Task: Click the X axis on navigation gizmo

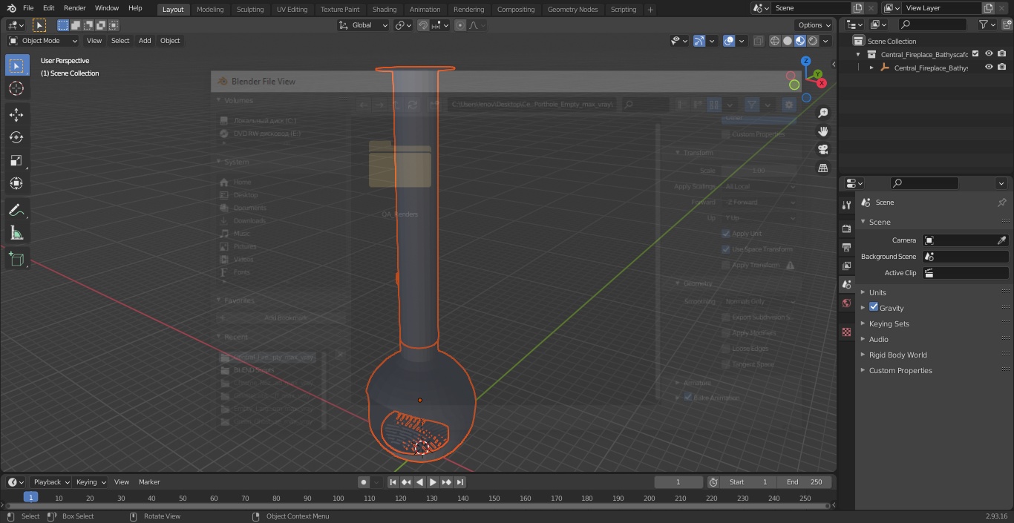Action: tap(822, 83)
